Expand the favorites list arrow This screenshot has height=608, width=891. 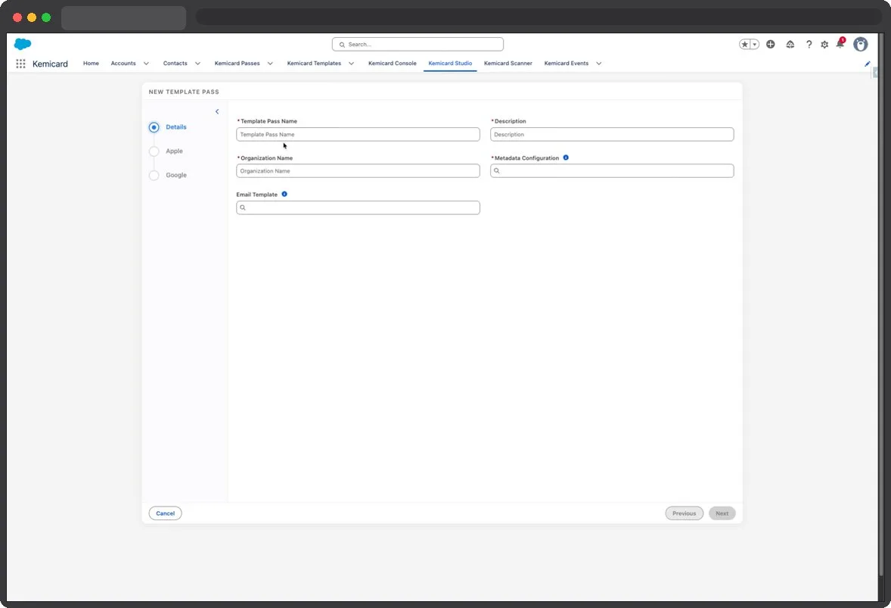tap(755, 45)
